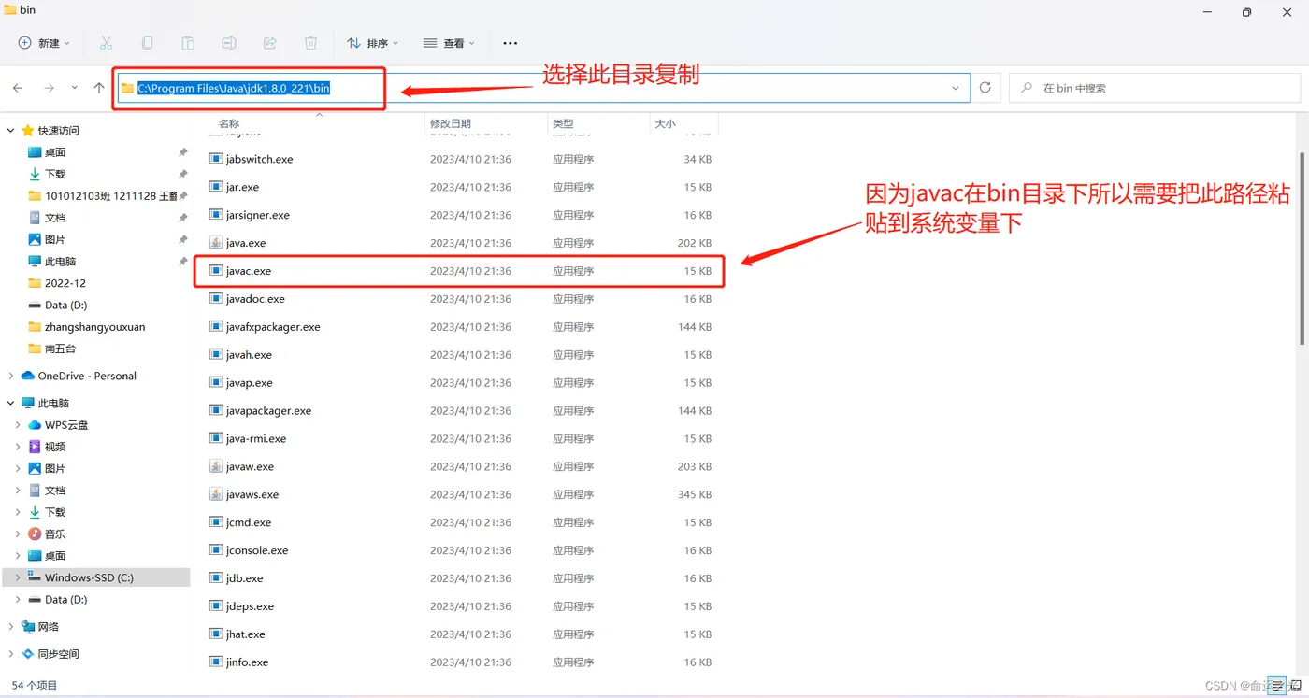Image resolution: width=1309 pixels, height=698 pixels.
Task: Expand the OneDrive - Personal node
Action: [x=11, y=376]
